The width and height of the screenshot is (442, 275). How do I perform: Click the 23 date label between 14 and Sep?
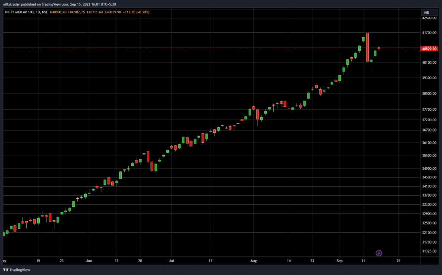313,261
